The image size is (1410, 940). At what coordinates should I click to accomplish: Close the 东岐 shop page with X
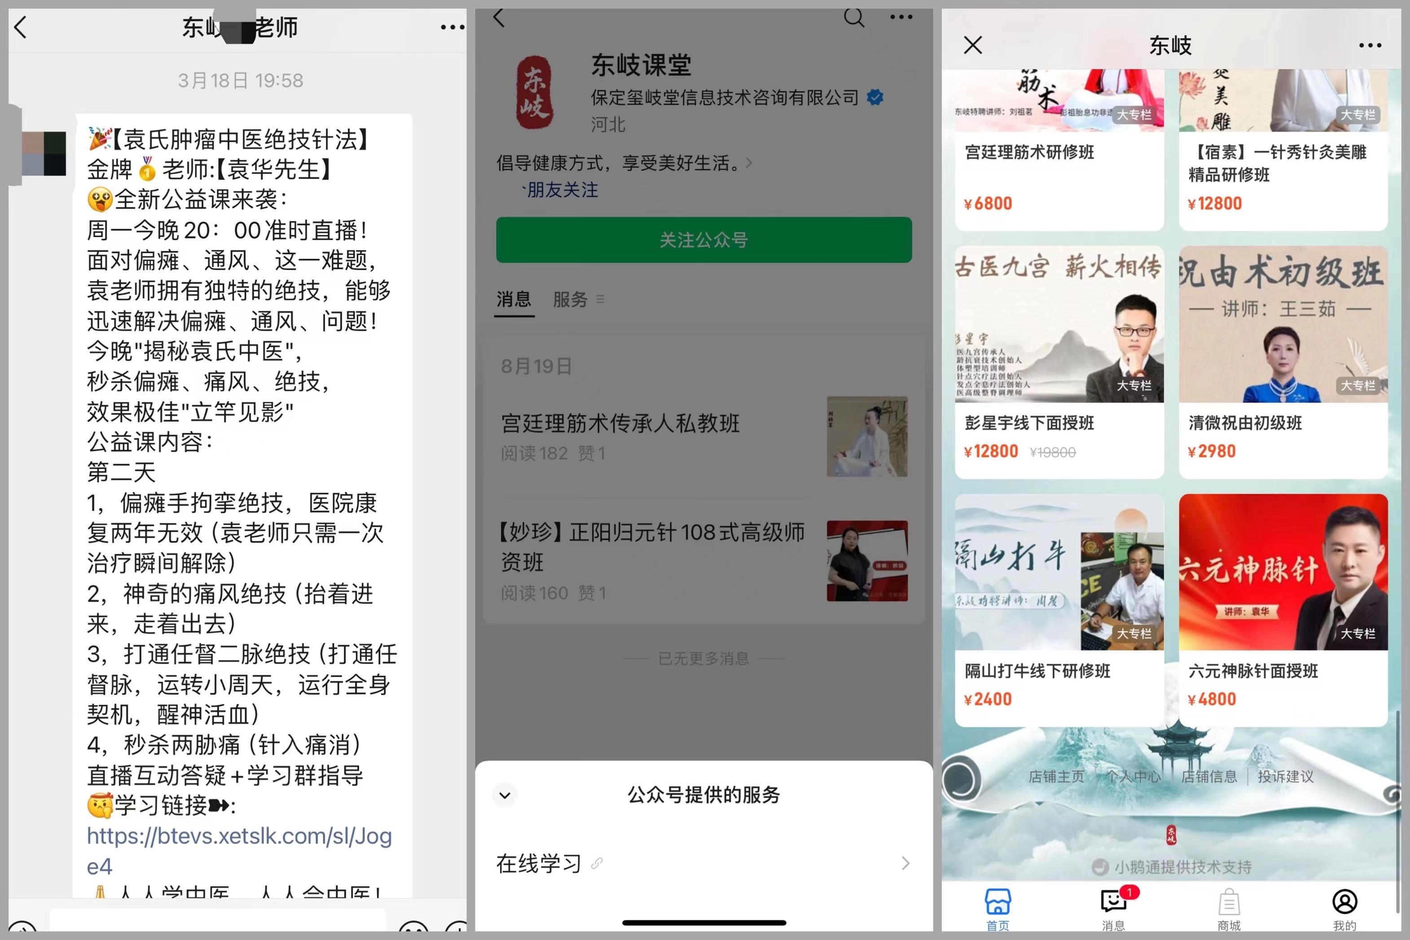pyautogui.click(x=972, y=45)
